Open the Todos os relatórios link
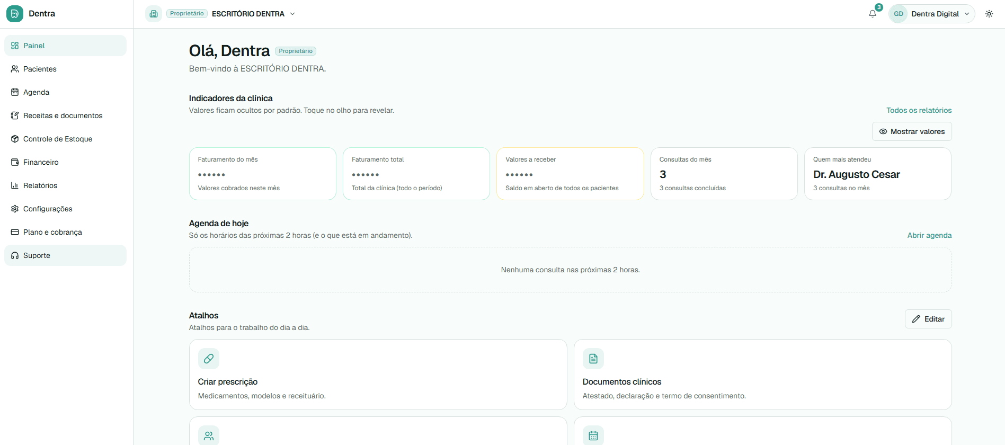1005x445 pixels. click(x=919, y=110)
